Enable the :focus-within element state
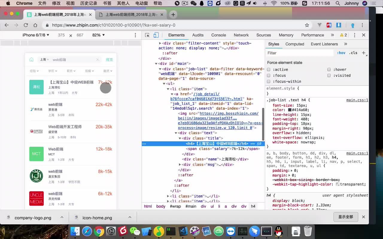Image resolution: width=383 pixels, height=239 pixels. pos(269,81)
